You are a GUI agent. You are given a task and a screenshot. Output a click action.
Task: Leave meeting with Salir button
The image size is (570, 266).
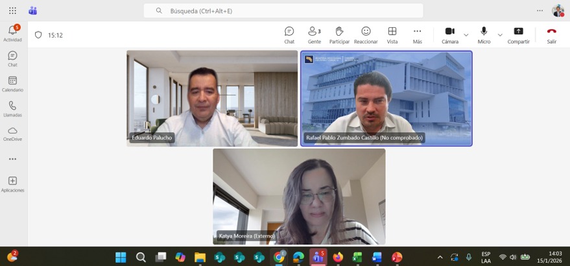click(x=551, y=35)
